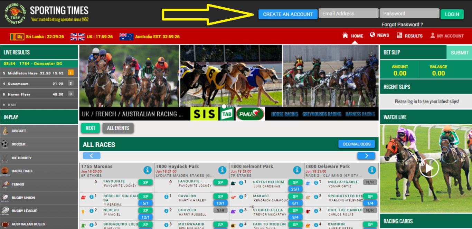Click the Sporting Times Turf Accountants logo

tap(15, 14)
